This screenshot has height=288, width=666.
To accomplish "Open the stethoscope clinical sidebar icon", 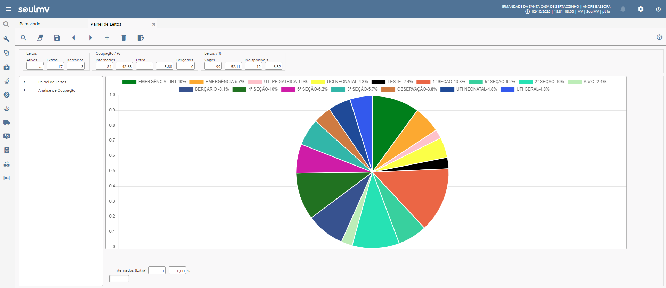I will pyautogui.click(x=7, y=53).
